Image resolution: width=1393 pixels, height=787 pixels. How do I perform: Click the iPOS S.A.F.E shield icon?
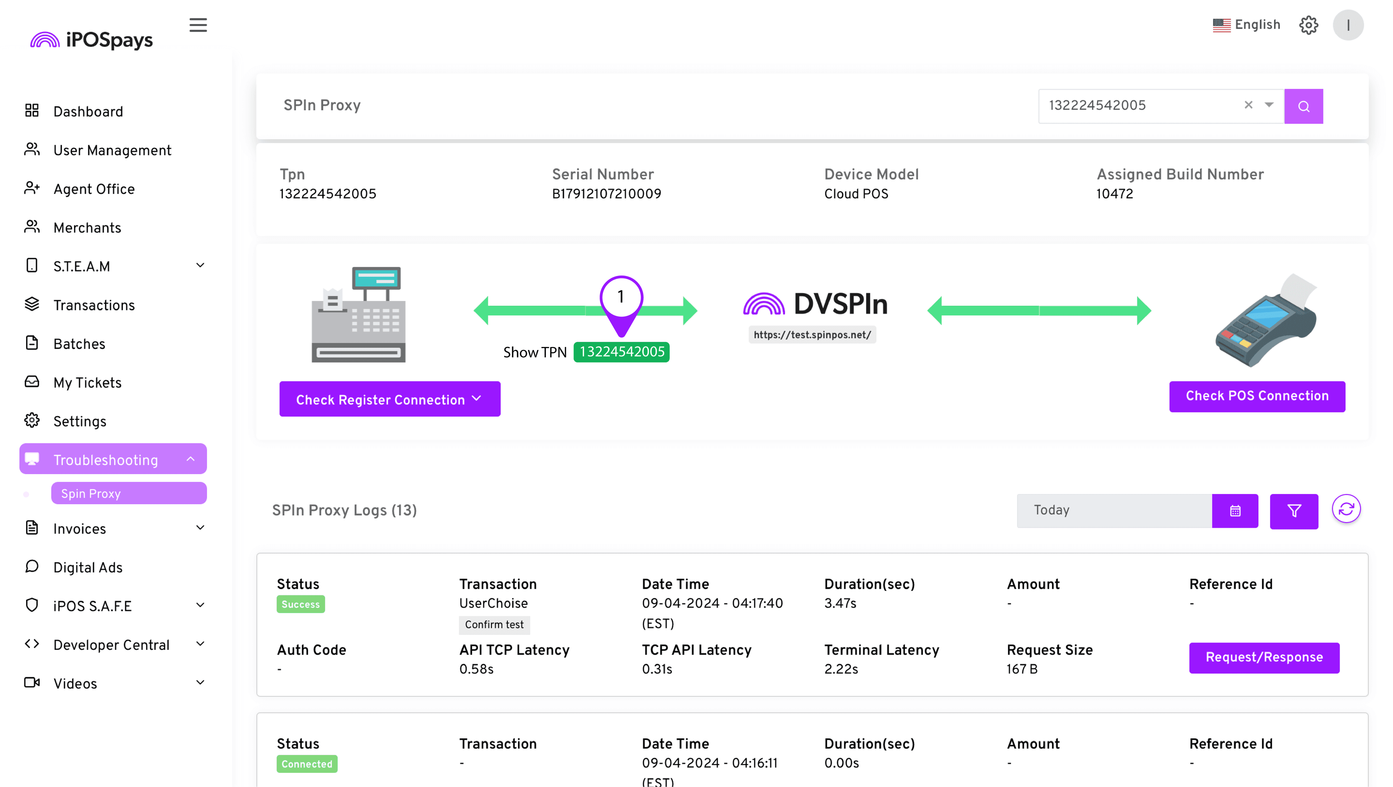[32, 605]
